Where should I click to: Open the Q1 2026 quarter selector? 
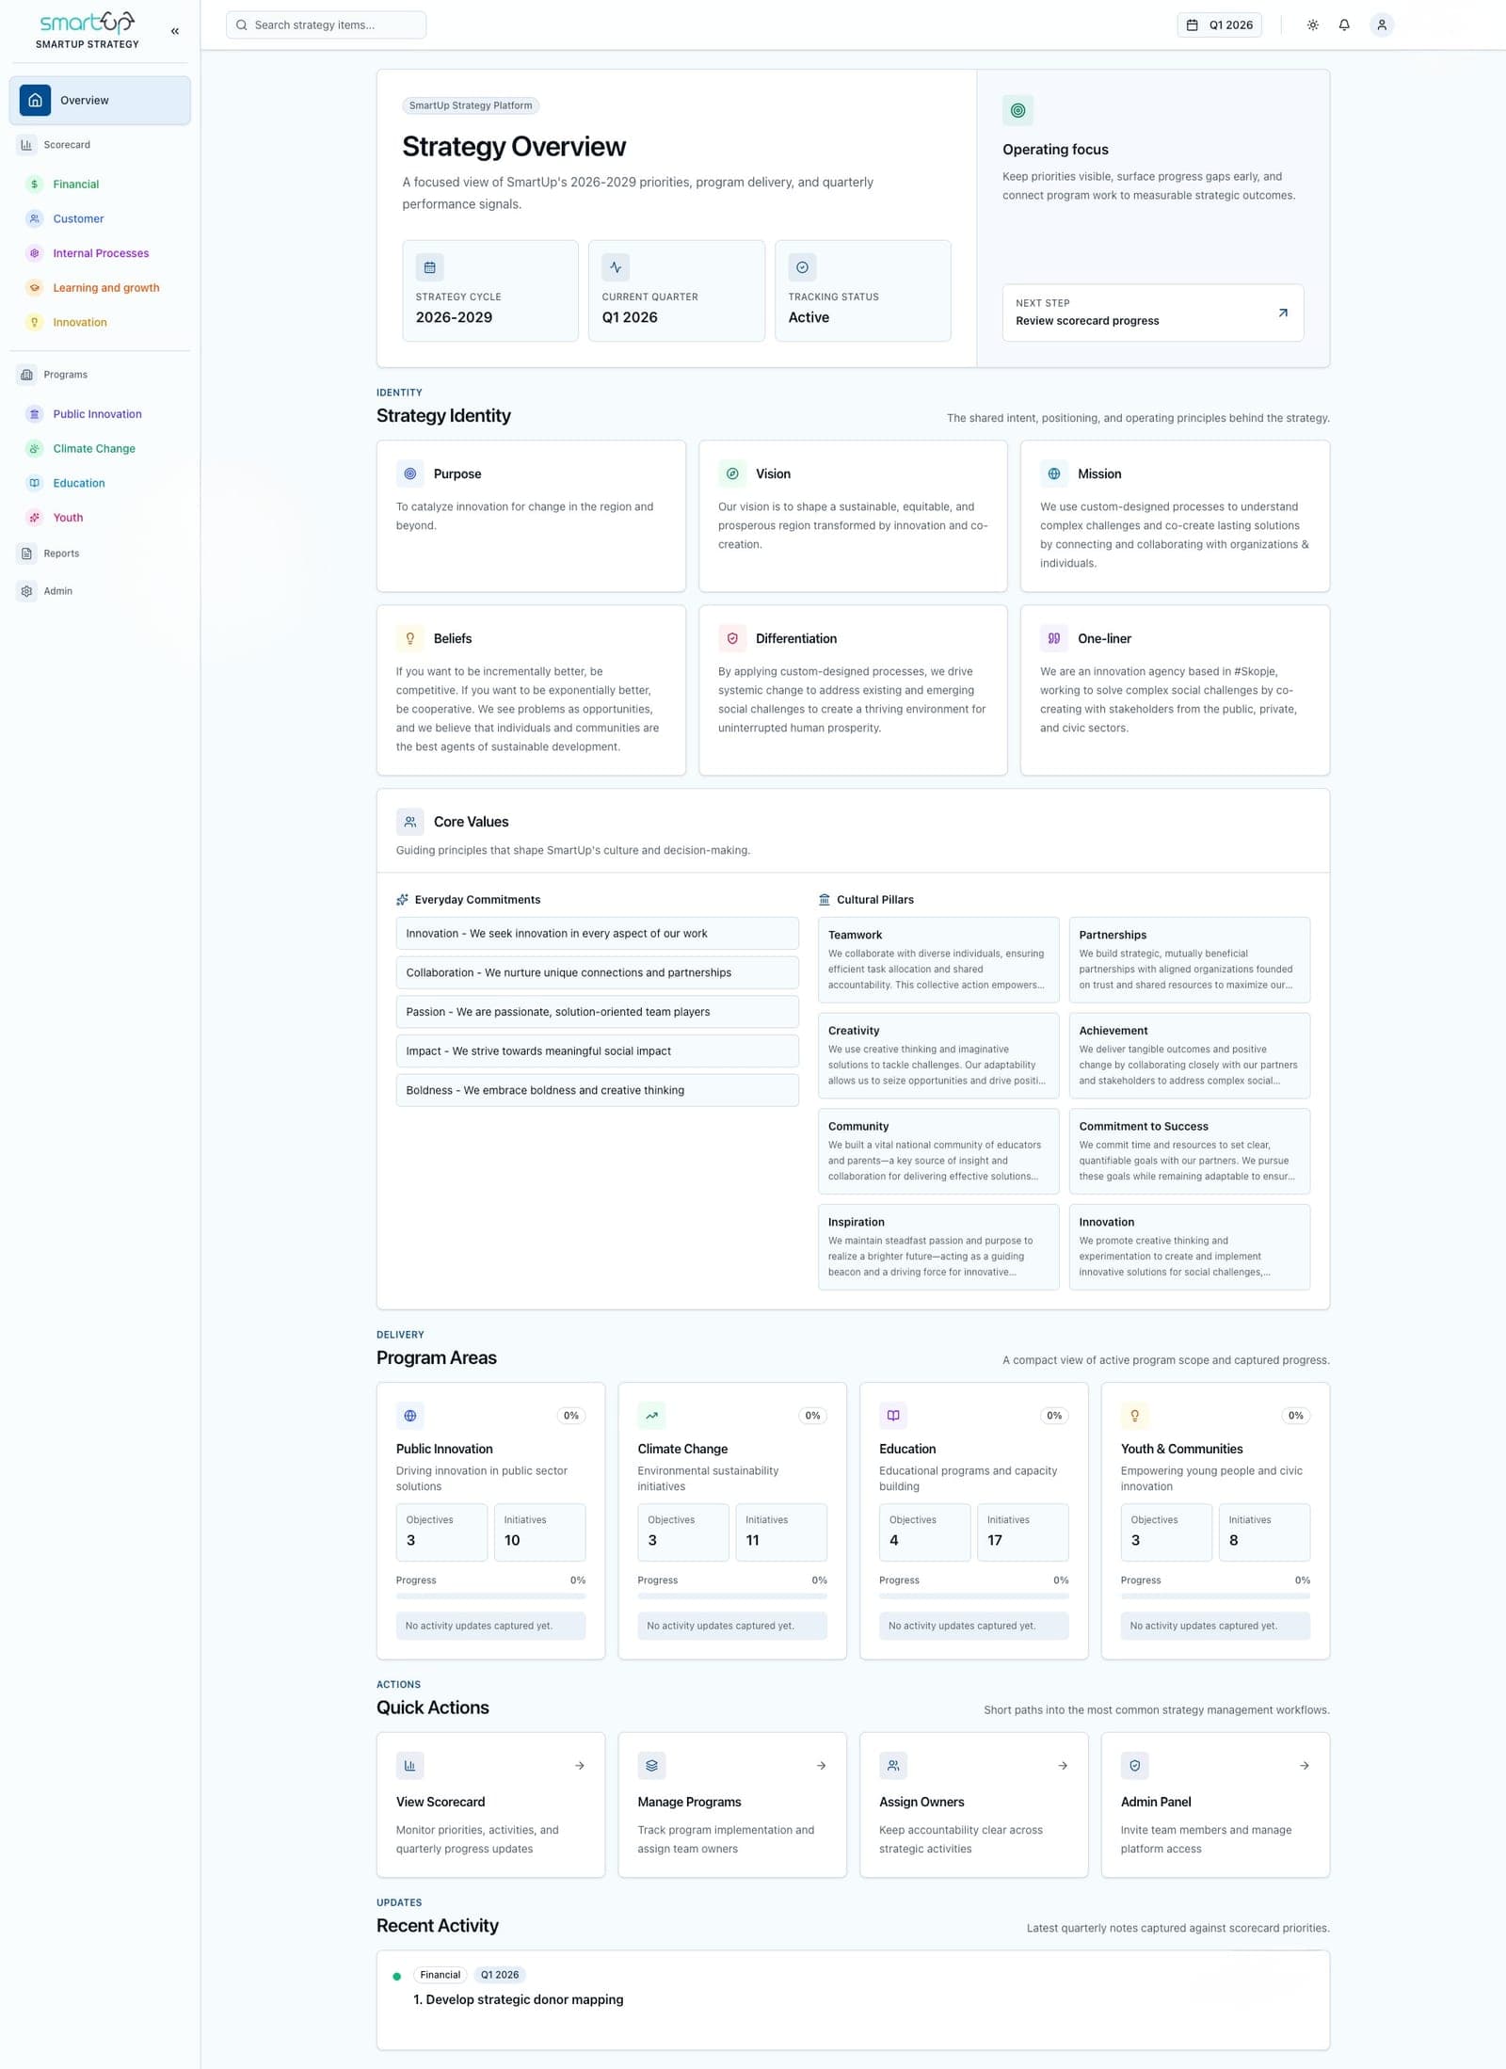point(1220,25)
